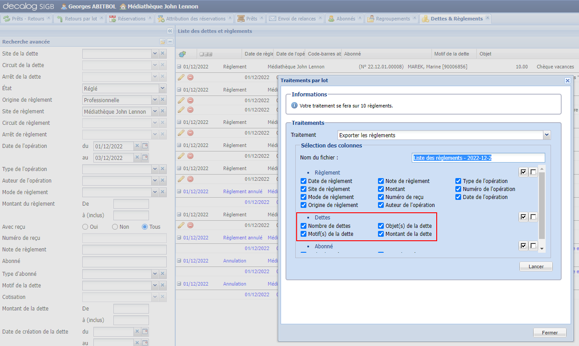Viewport: 579px width, 346px height.
Task: Open calendar picker for the 'du' operation date
Action: click(x=145, y=146)
